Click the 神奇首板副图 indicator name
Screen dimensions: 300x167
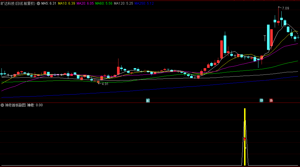[15, 105]
